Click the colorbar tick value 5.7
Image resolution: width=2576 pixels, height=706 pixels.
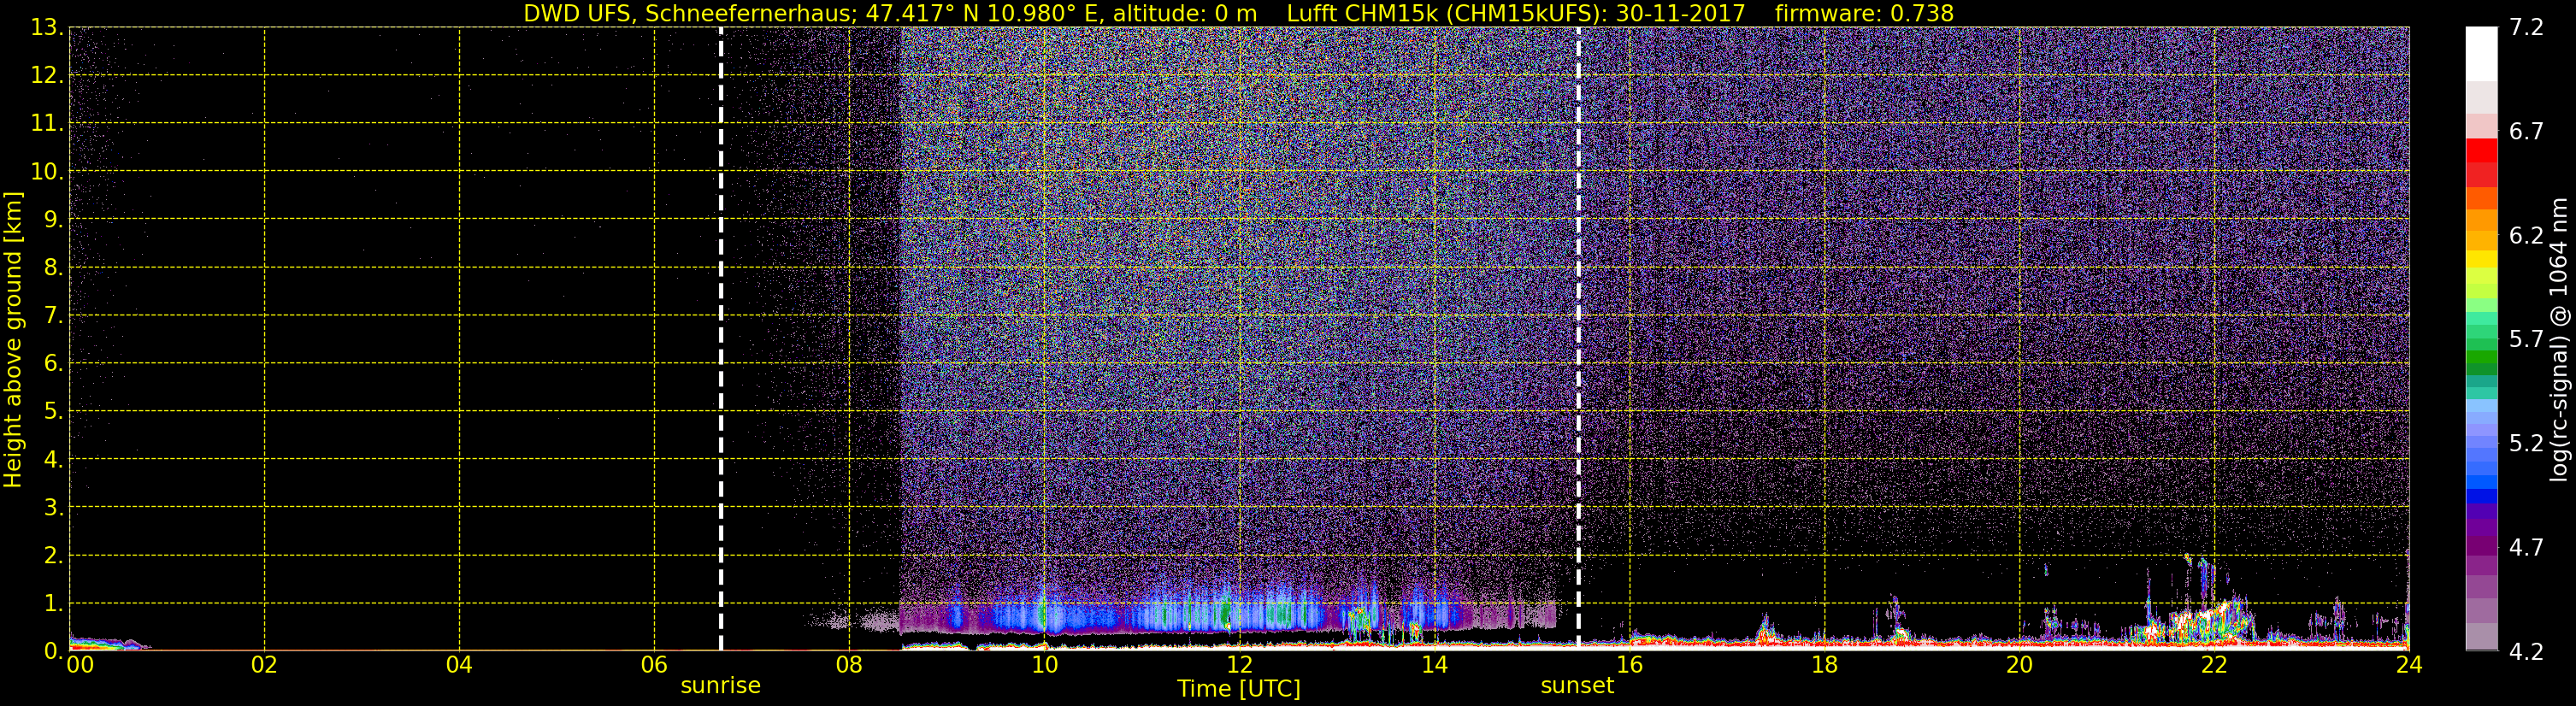click(2526, 339)
